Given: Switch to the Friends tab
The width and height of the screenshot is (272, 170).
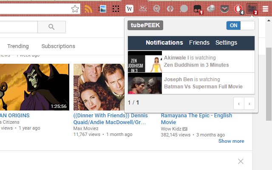Looking at the screenshot, I should [x=199, y=42].
